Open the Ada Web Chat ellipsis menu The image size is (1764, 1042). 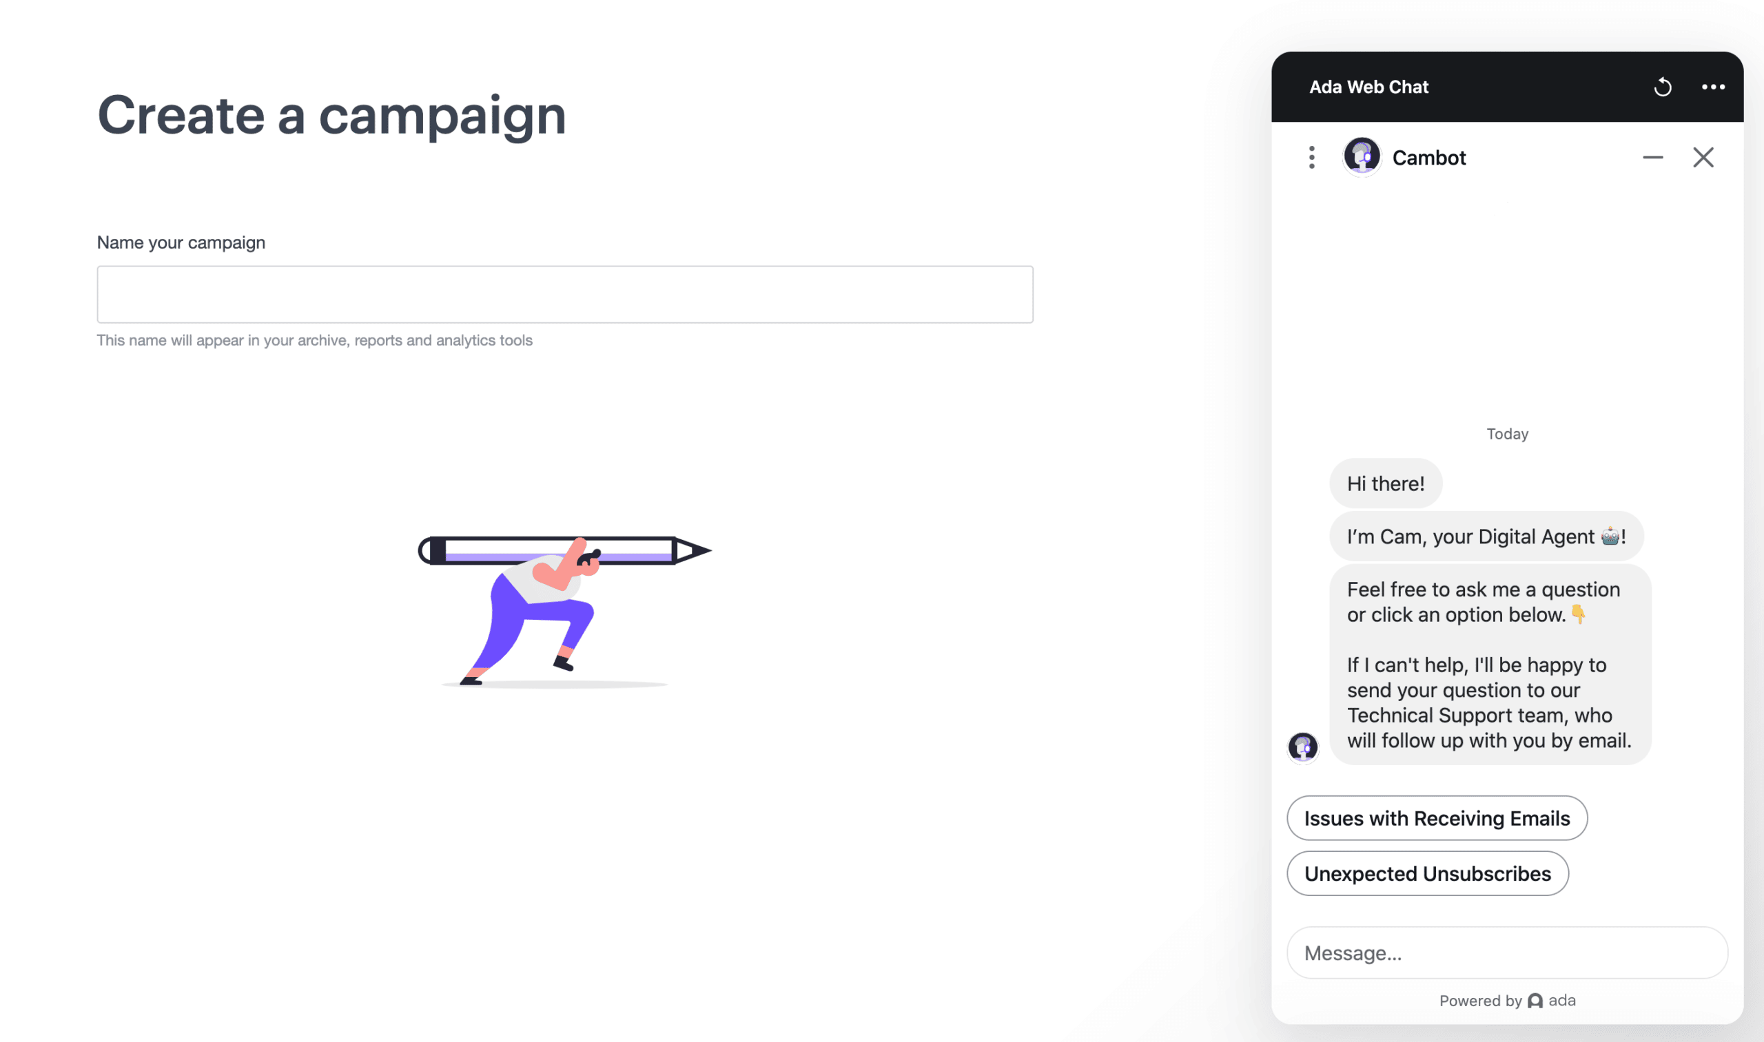pyautogui.click(x=1713, y=87)
